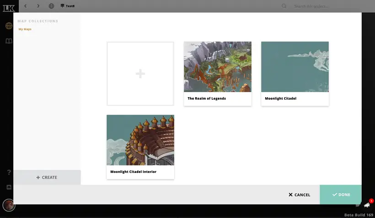The width and height of the screenshot is (375, 218).
Task: Click the search magnifier icon
Action: click(x=284, y=6)
